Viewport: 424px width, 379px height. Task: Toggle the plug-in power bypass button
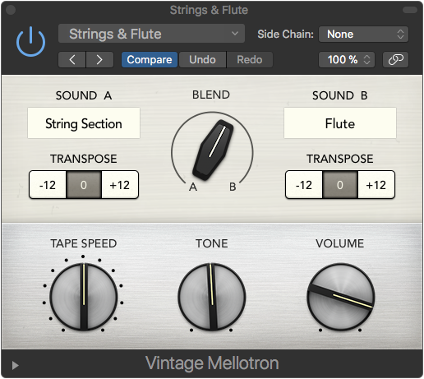(x=30, y=42)
